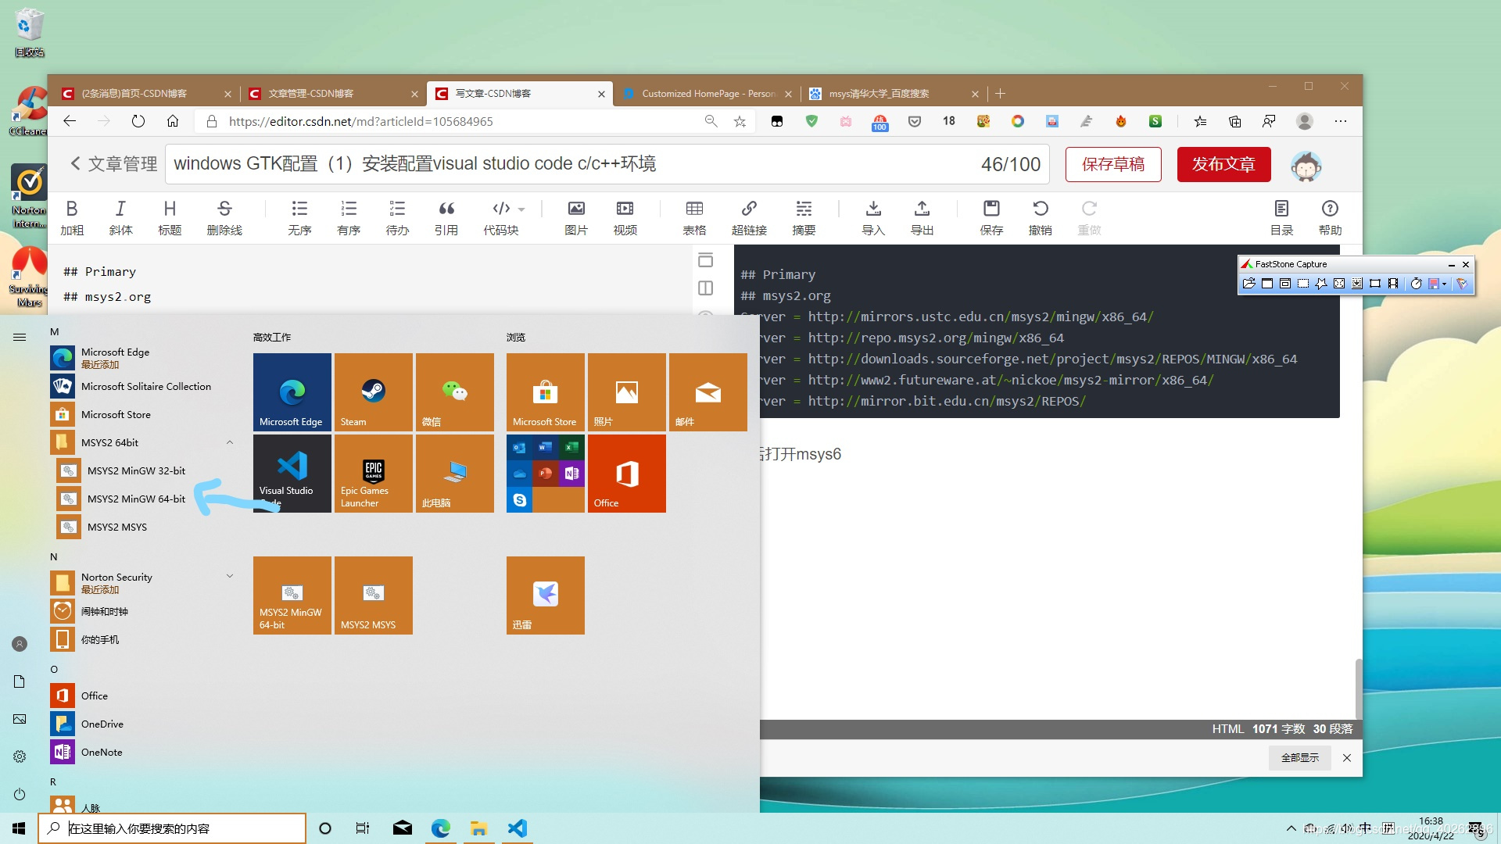1501x844 pixels.
Task: Open MSYS2 MinGW 64-bit pinned tile
Action: [x=292, y=595]
